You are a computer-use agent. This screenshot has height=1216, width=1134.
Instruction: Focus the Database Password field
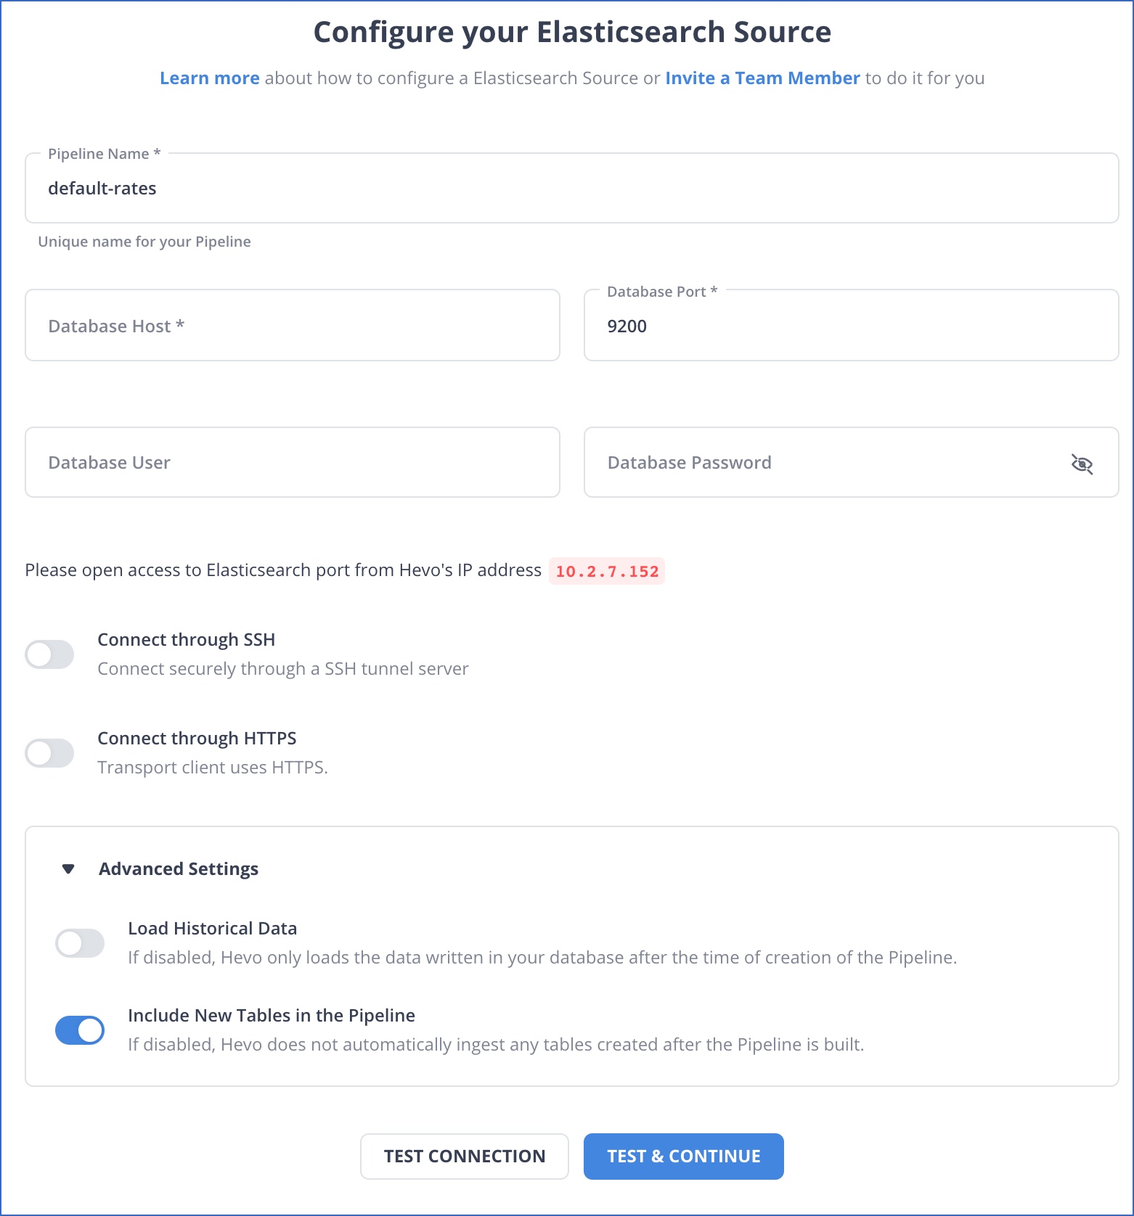point(852,462)
